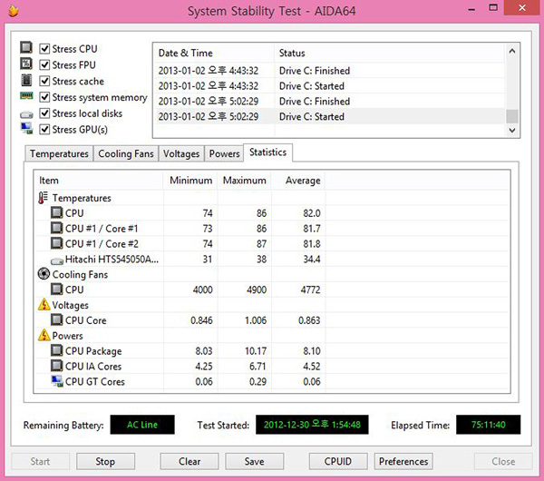Screen dimensions: 544x481
Task: Select log entry 4:43:32 Drive C: Finished
Action: click(x=329, y=71)
